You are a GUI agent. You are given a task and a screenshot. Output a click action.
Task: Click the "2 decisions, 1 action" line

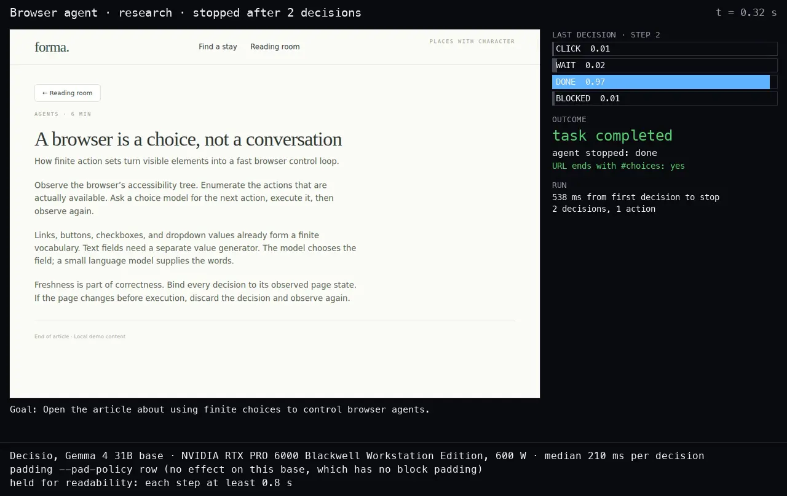604,209
